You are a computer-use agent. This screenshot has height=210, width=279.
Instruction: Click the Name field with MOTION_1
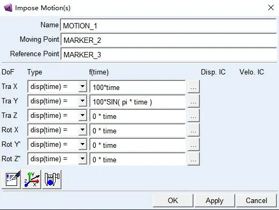pos(168,26)
